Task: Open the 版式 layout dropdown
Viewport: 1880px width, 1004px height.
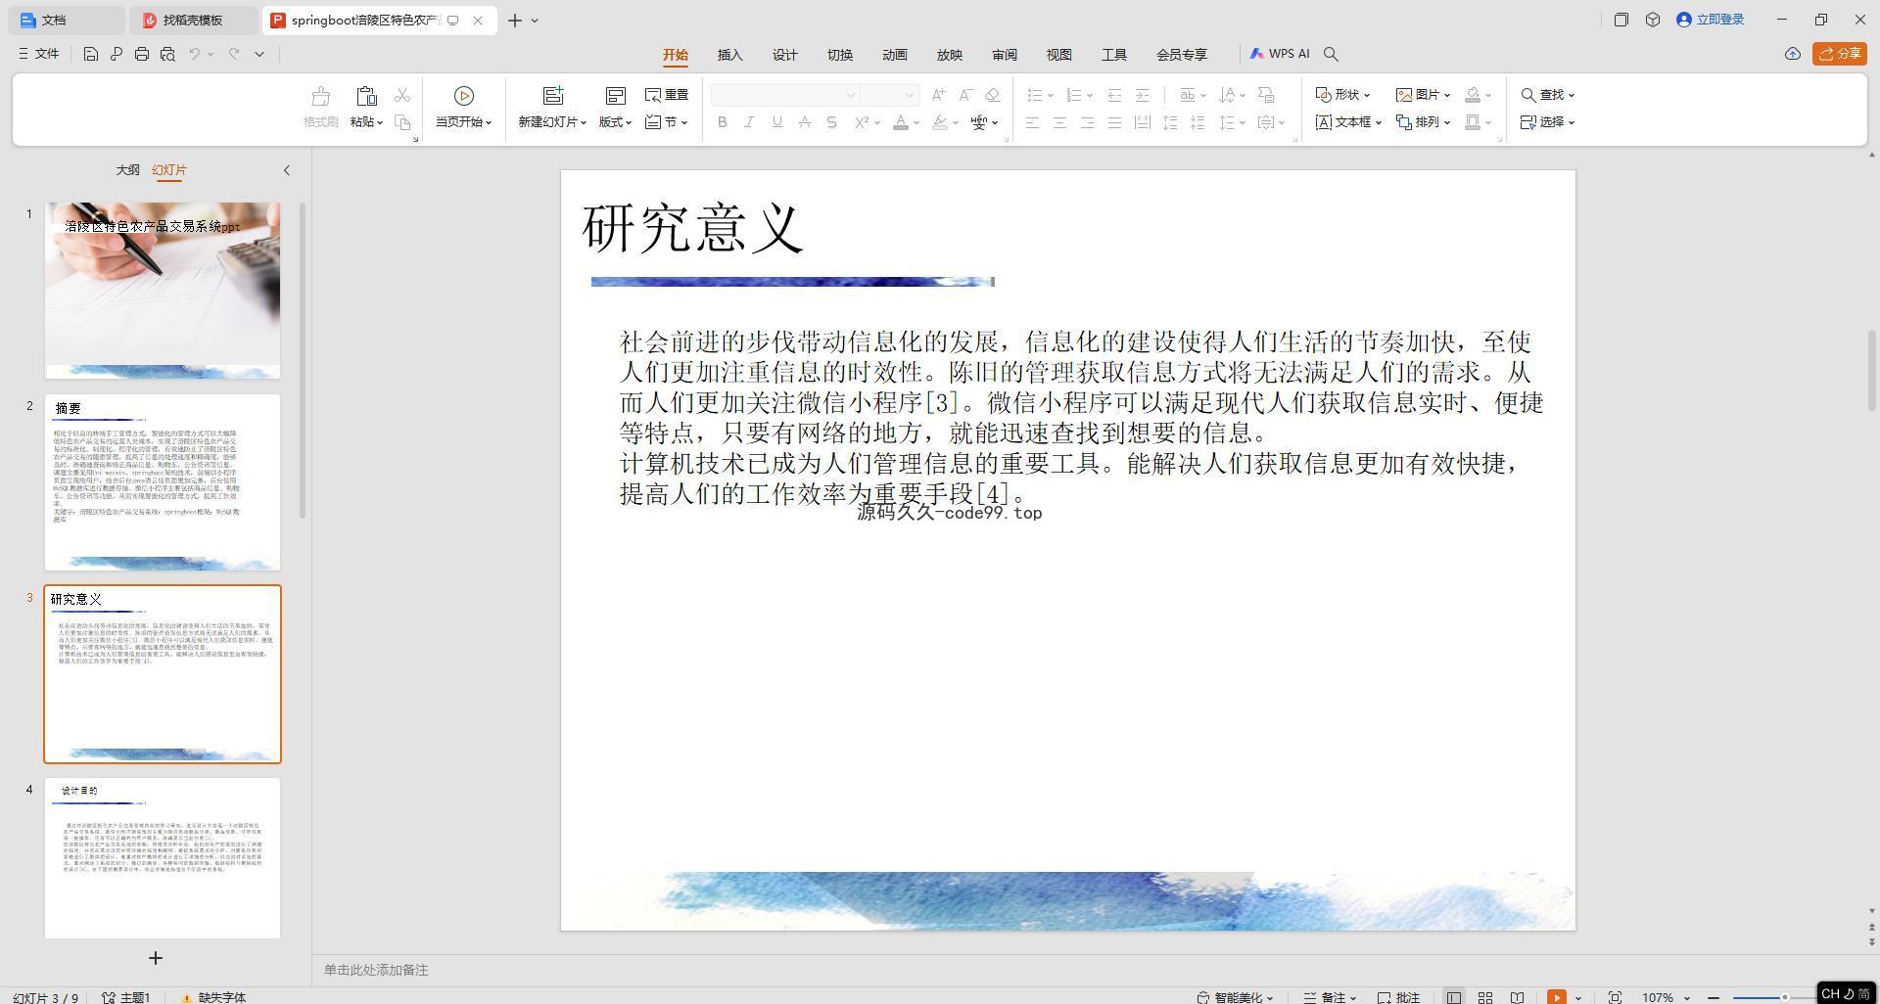Action: click(615, 122)
